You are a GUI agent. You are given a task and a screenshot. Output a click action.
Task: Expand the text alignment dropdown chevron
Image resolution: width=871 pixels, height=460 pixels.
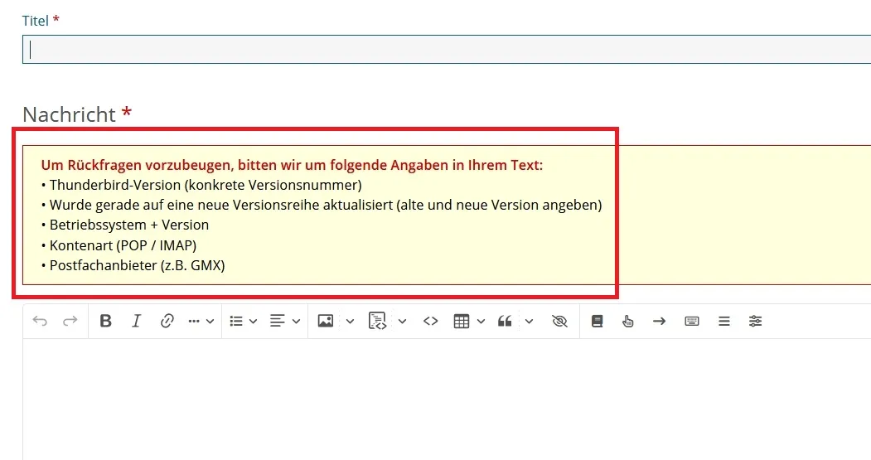[x=296, y=321]
